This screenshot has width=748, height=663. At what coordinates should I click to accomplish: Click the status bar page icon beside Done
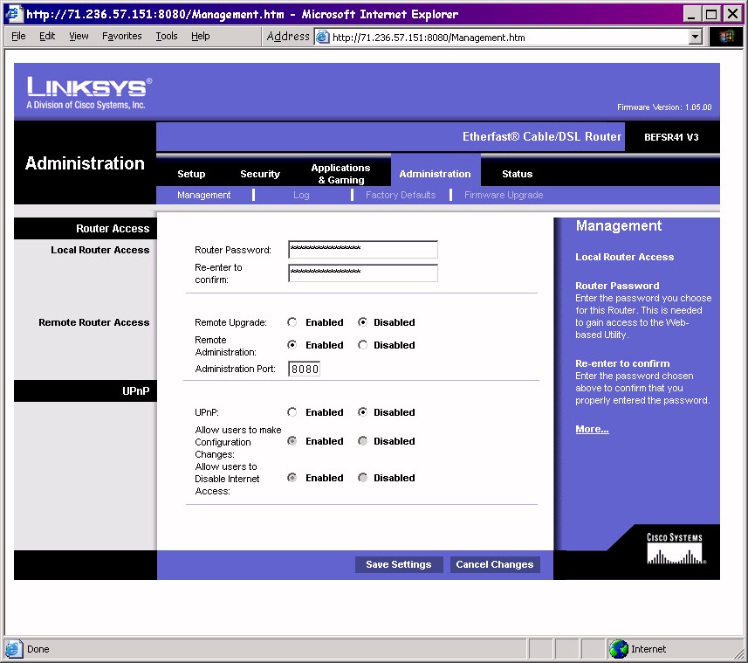(13, 649)
